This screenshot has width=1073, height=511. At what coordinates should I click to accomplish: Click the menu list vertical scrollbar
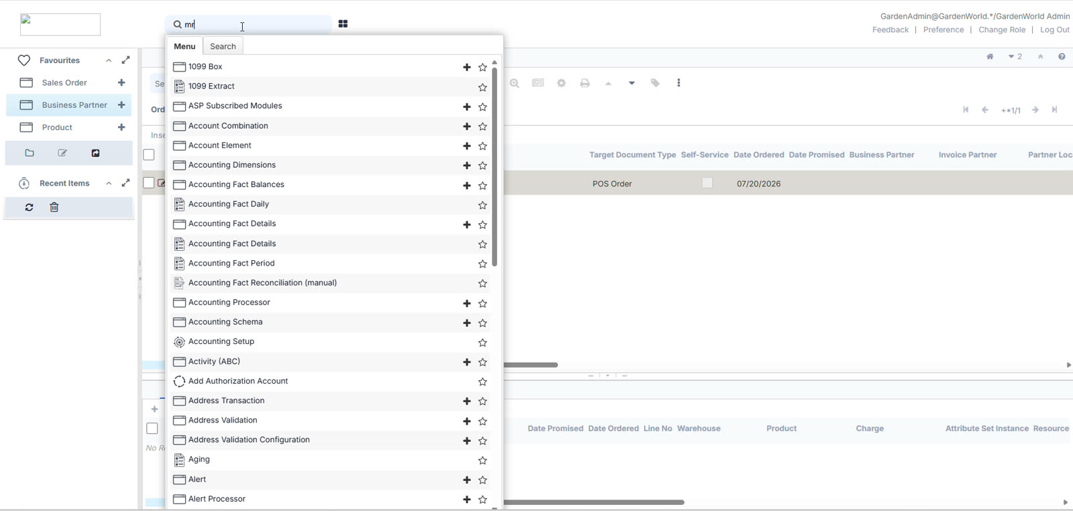494,166
